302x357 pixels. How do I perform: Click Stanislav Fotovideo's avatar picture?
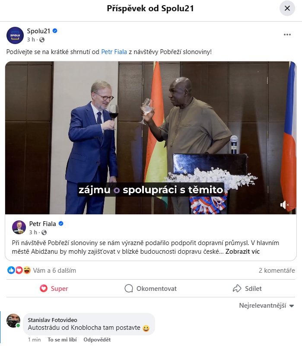click(x=13, y=321)
